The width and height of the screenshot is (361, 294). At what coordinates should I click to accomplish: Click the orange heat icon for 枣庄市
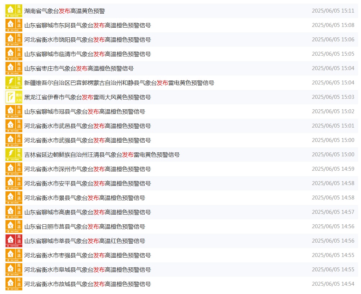click(x=14, y=68)
